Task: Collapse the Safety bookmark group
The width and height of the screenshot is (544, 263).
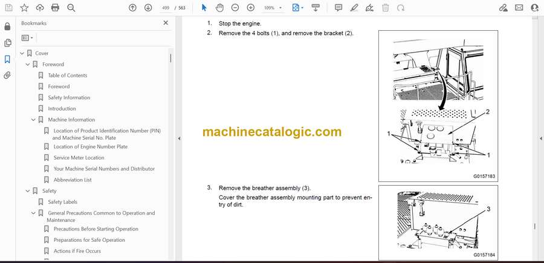Action: (x=28, y=191)
